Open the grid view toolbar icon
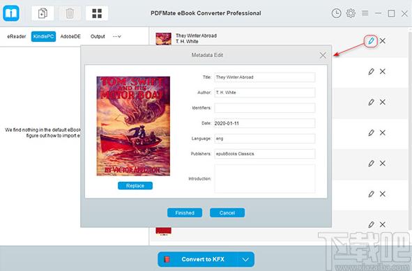The width and height of the screenshot is (412, 271). (x=97, y=13)
